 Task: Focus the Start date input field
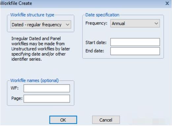(x=135, y=42)
